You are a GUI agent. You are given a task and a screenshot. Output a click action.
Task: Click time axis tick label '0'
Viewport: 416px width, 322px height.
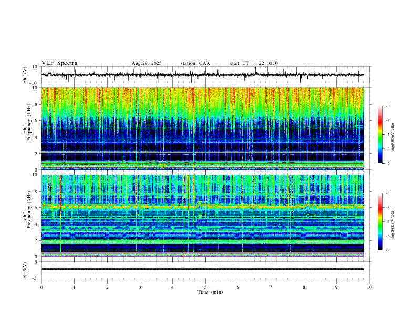(x=41, y=287)
